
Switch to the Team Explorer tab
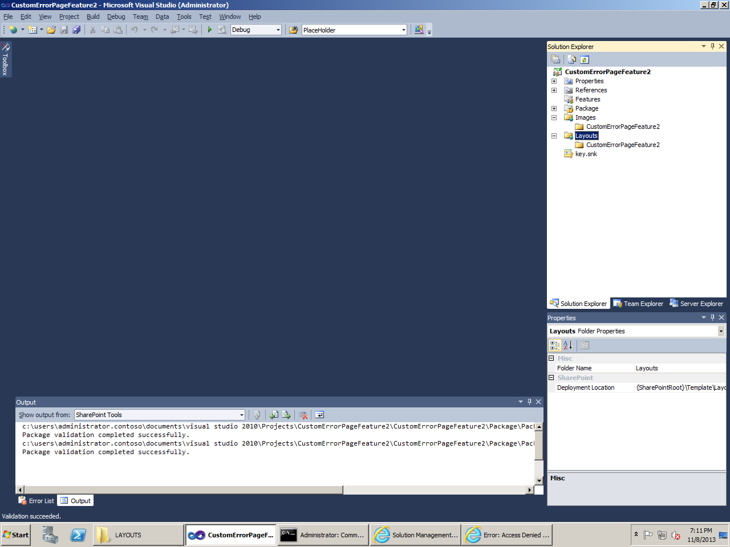639,304
